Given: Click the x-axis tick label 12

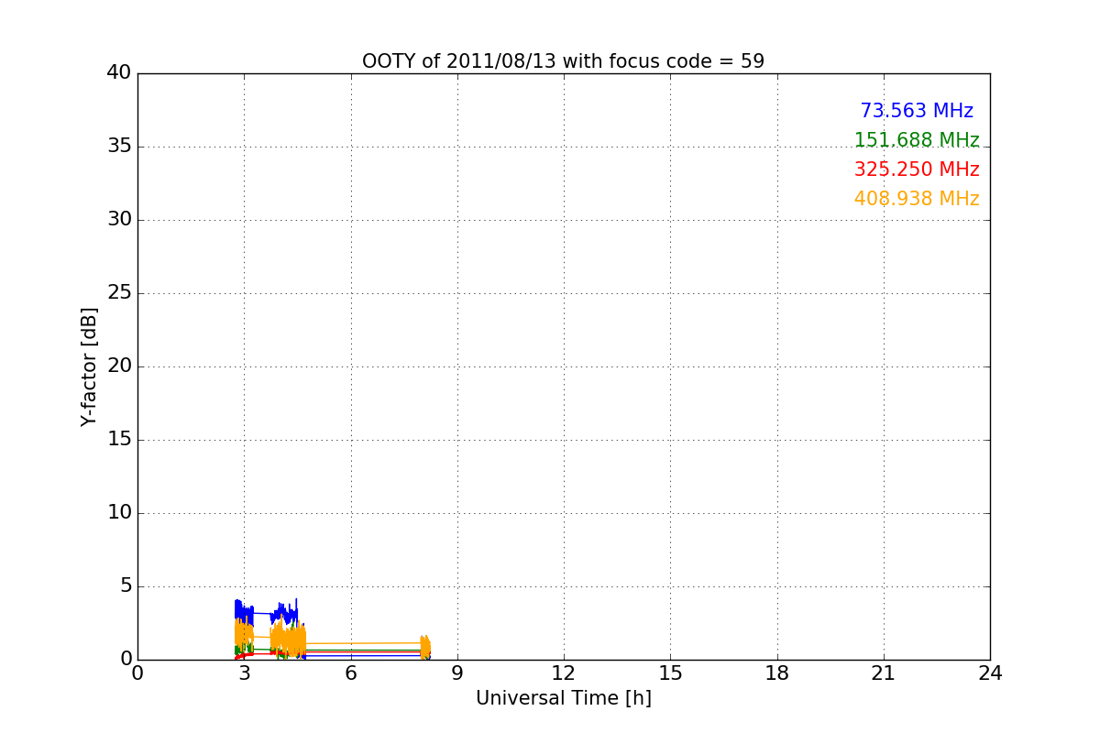Looking at the screenshot, I should (x=564, y=673).
